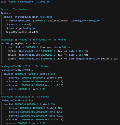Click the 'data' keyword on the first line
The width and height of the screenshot is (120, 125).
click(x=4, y=2)
